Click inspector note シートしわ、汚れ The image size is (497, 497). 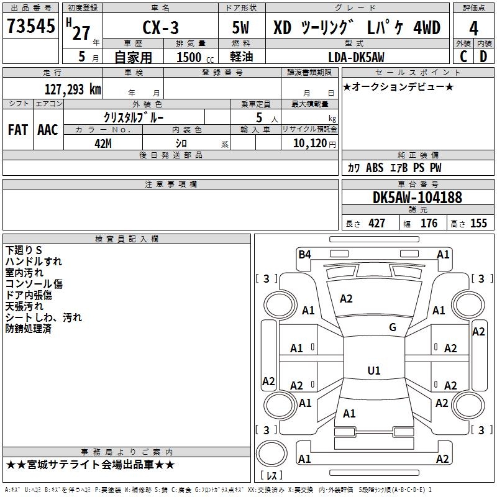click(x=43, y=317)
